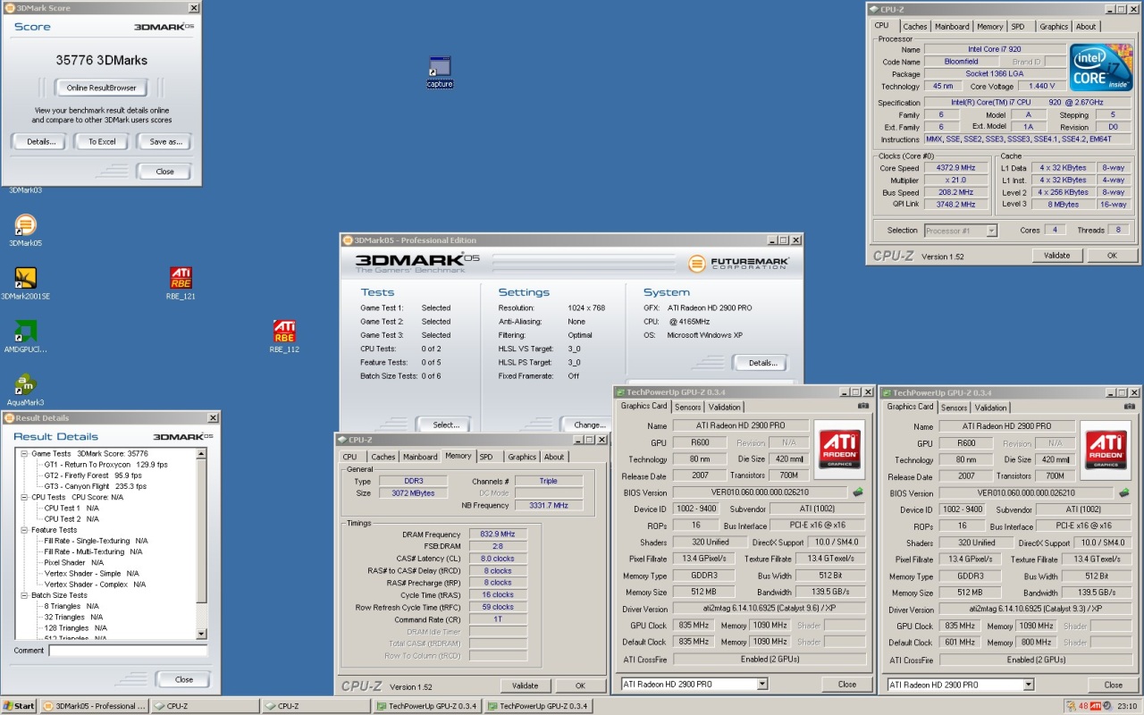Switch to first CPU-Z taskbar item
Image resolution: width=1144 pixels, height=715 pixels.
pos(204,706)
